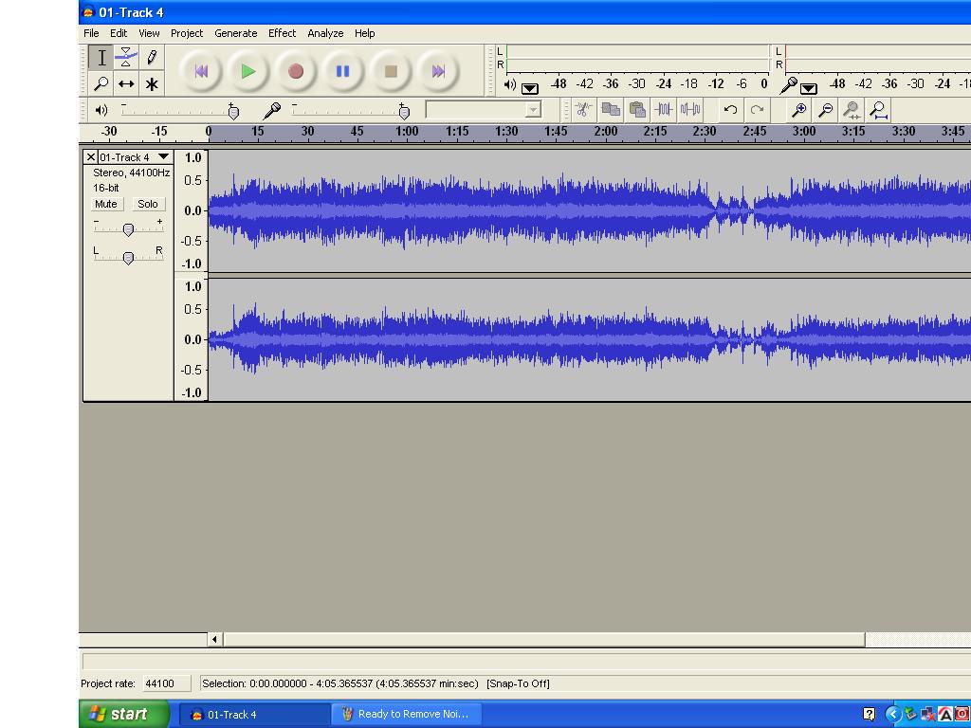The width and height of the screenshot is (971, 728).
Task: Click the Selection time text in status bar
Action: click(x=340, y=683)
